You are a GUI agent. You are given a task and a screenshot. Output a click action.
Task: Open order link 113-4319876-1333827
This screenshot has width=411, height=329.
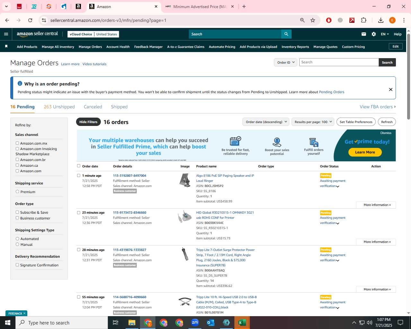(129, 250)
